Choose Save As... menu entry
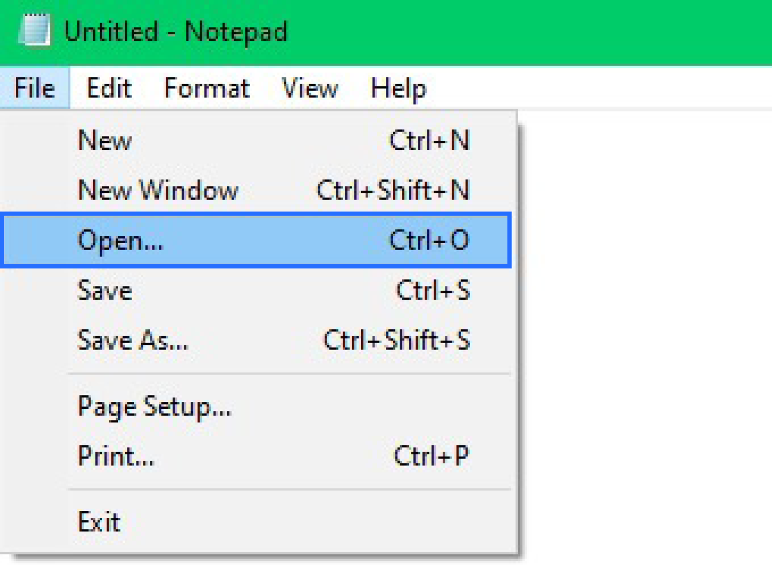This screenshot has height=565, width=772. (x=257, y=340)
